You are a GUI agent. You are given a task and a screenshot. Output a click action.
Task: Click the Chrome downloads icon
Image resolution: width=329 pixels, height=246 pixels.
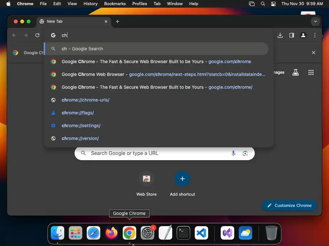click(x=280, y=35)
